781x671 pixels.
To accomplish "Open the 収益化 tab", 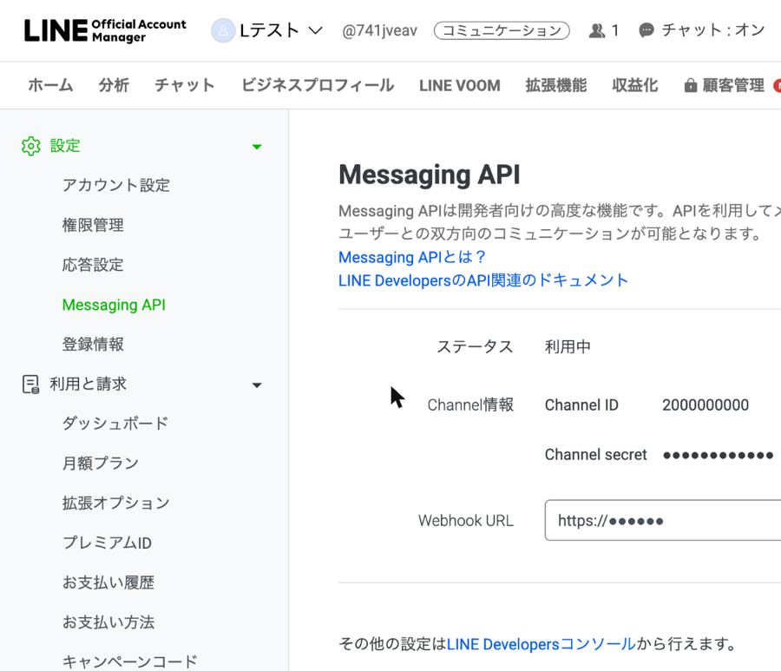I will pyautogui.click(x=634, y=85).
